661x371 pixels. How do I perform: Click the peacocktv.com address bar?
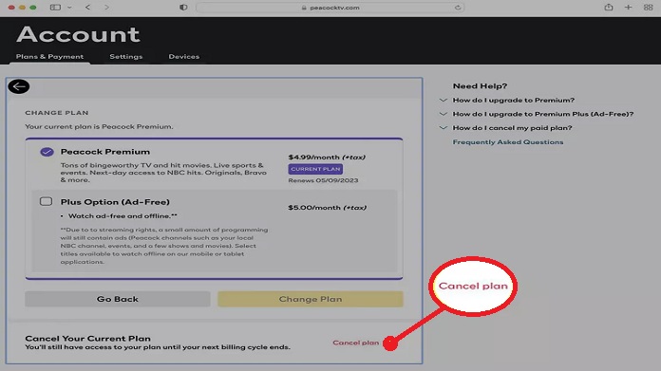330,8
